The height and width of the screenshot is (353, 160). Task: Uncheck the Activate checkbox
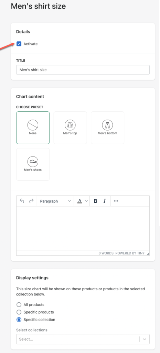[19, 44]
